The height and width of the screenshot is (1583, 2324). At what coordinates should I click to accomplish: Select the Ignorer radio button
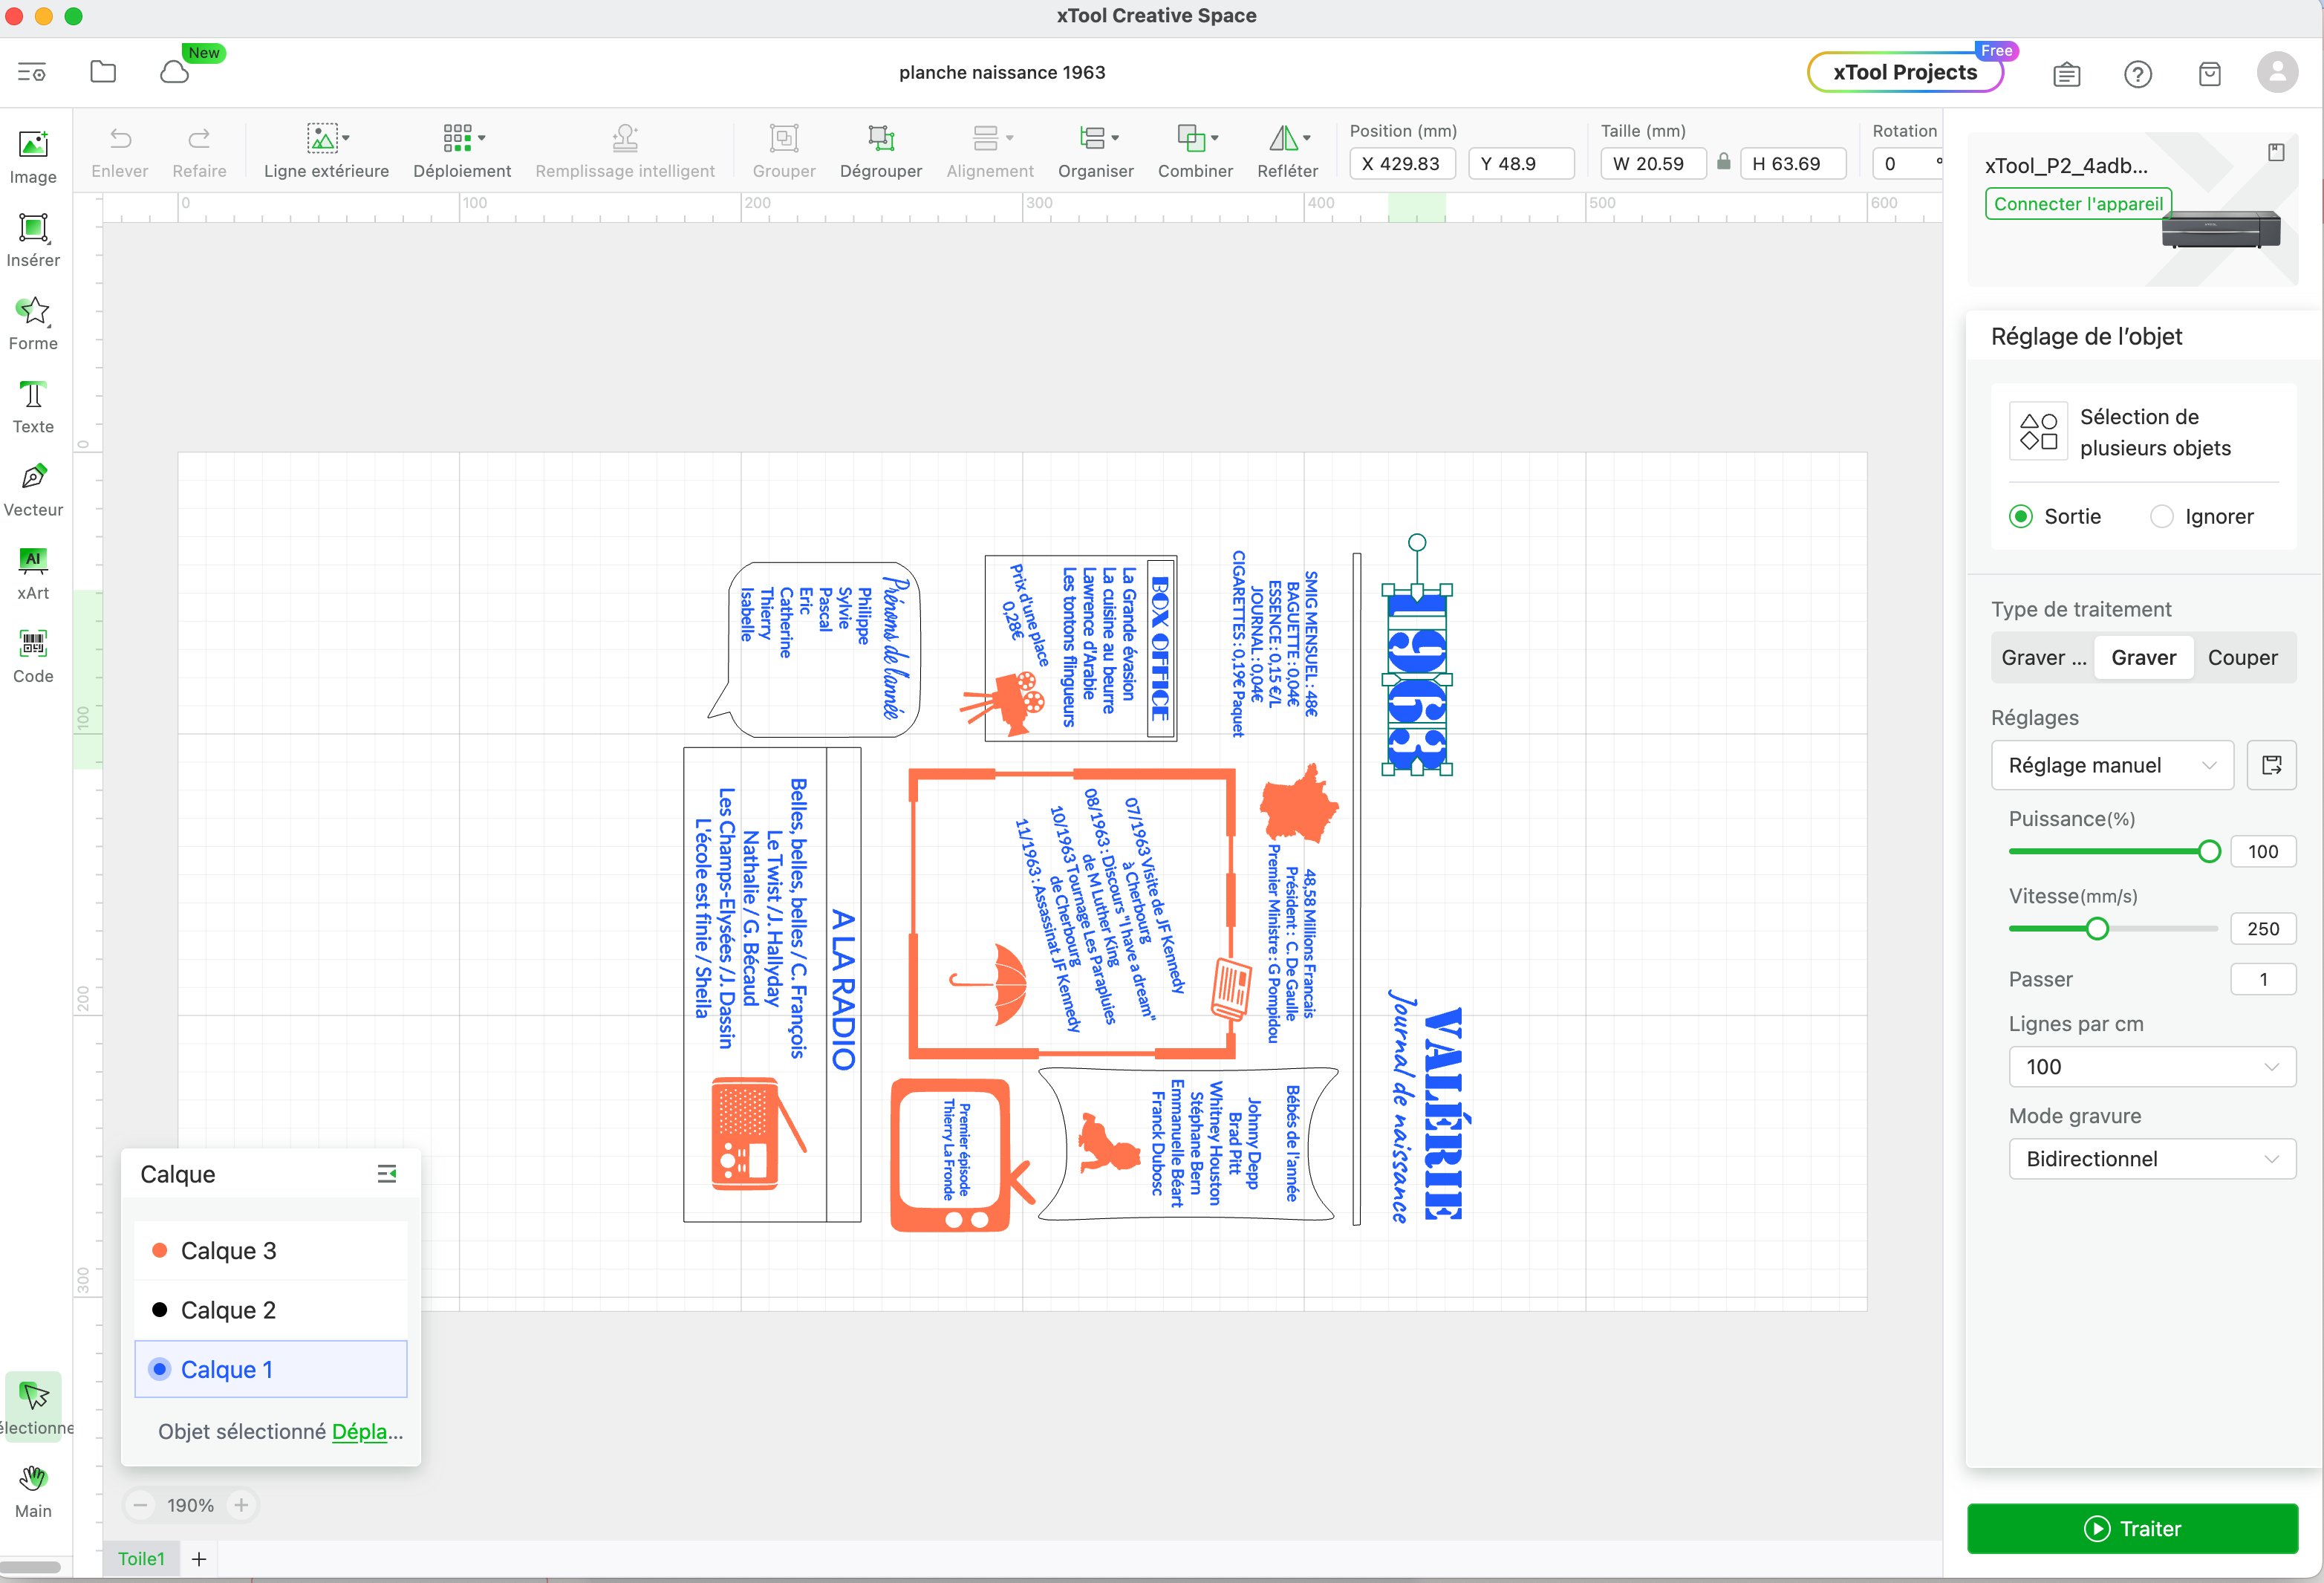[x=2162, y=516]
